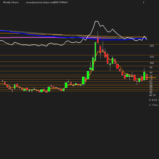Viewport: 159px width, 159px height.
Task: Click the 66.78 current price value
Action: coord(152,95)
